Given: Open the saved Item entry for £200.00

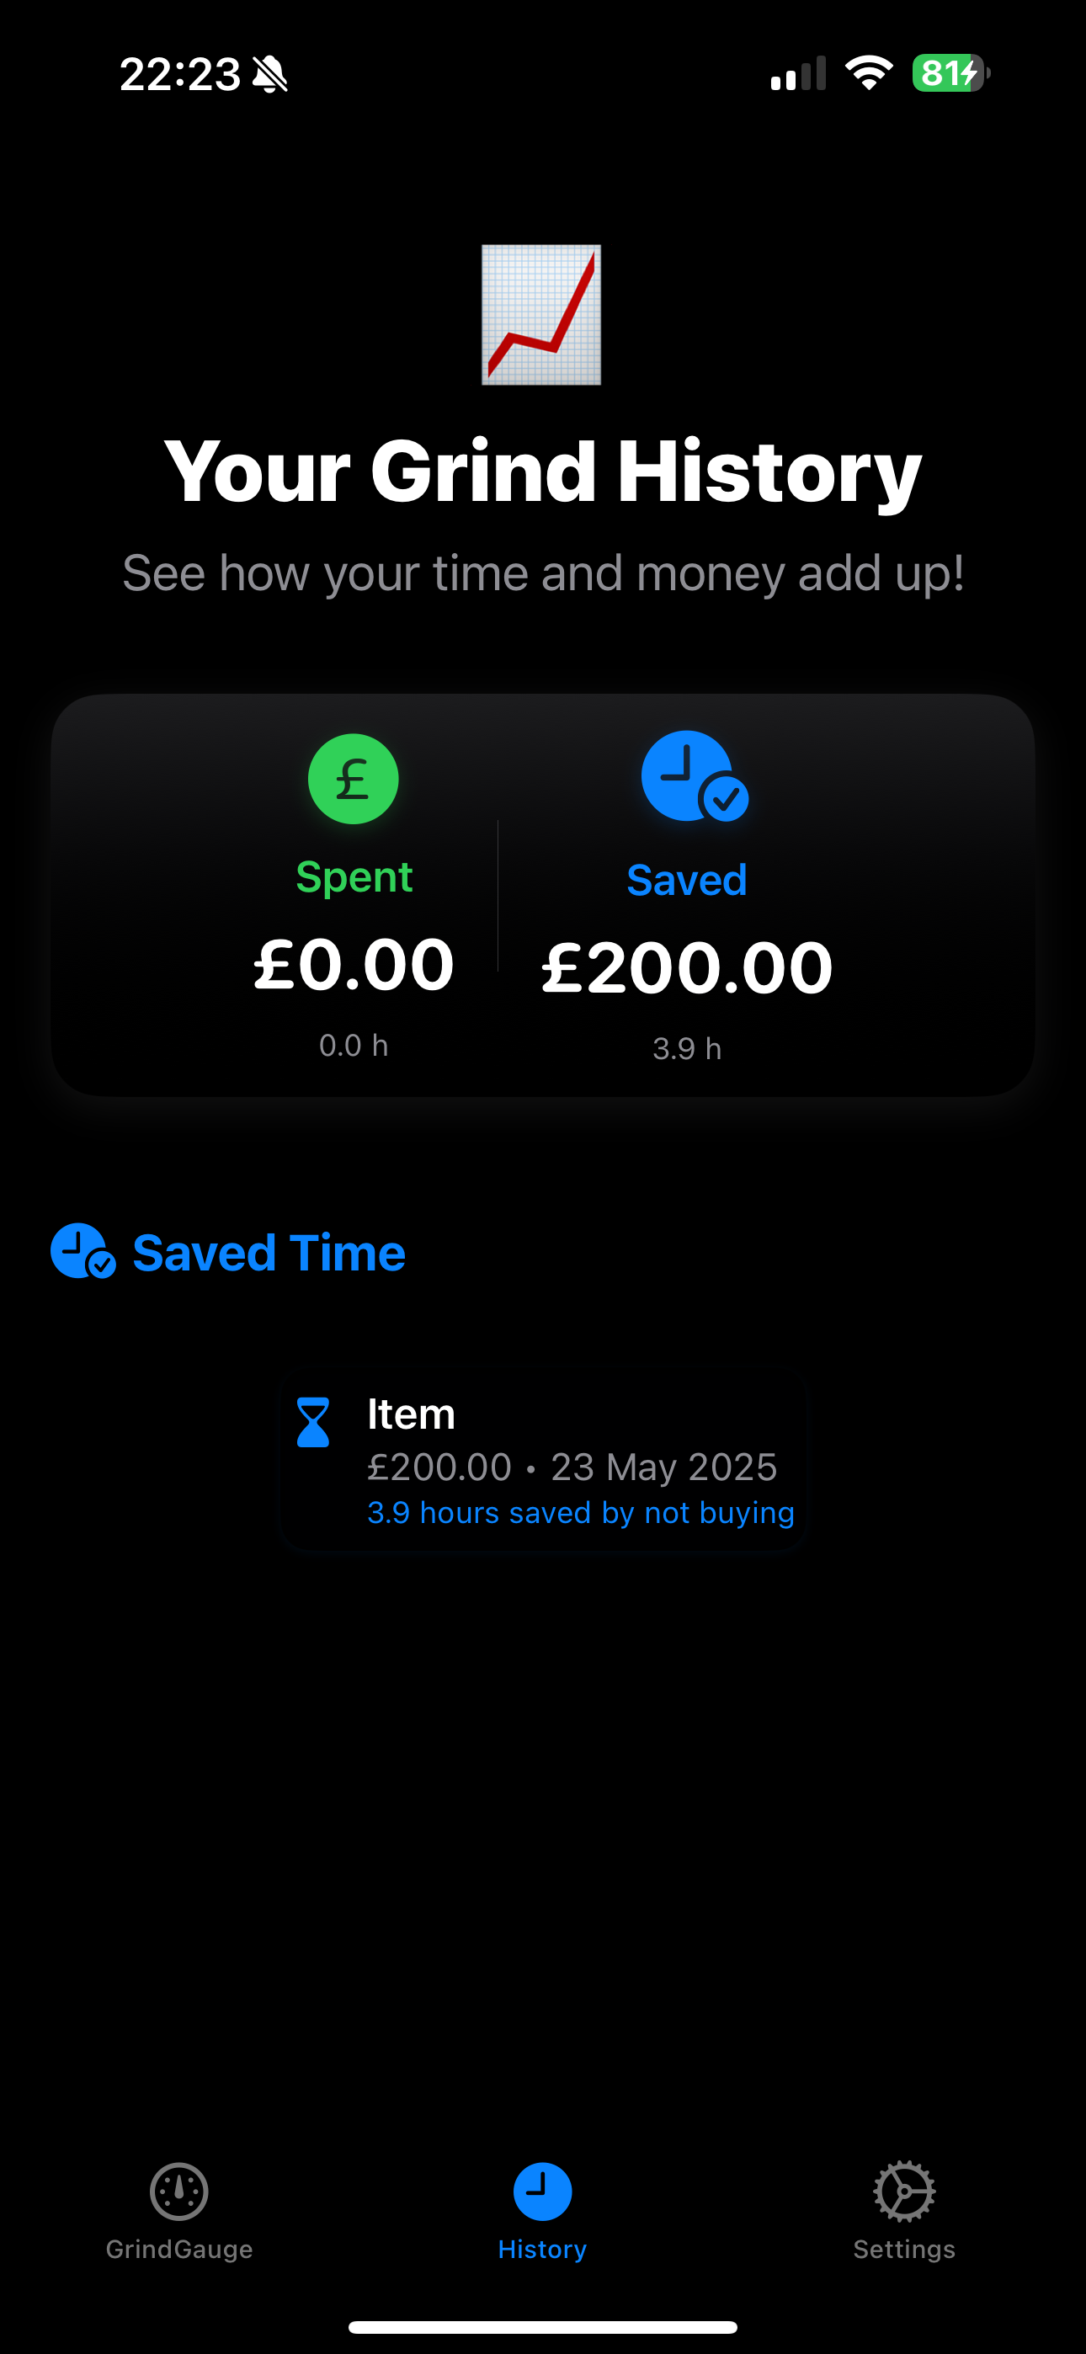Looking at the screenshot, I should tap(543, 1460).
